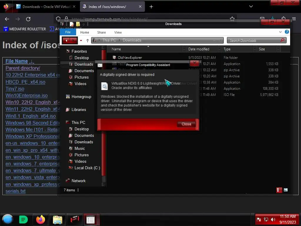
Task: Switch to large icons view in status bar
Action: tap(286, 190)
